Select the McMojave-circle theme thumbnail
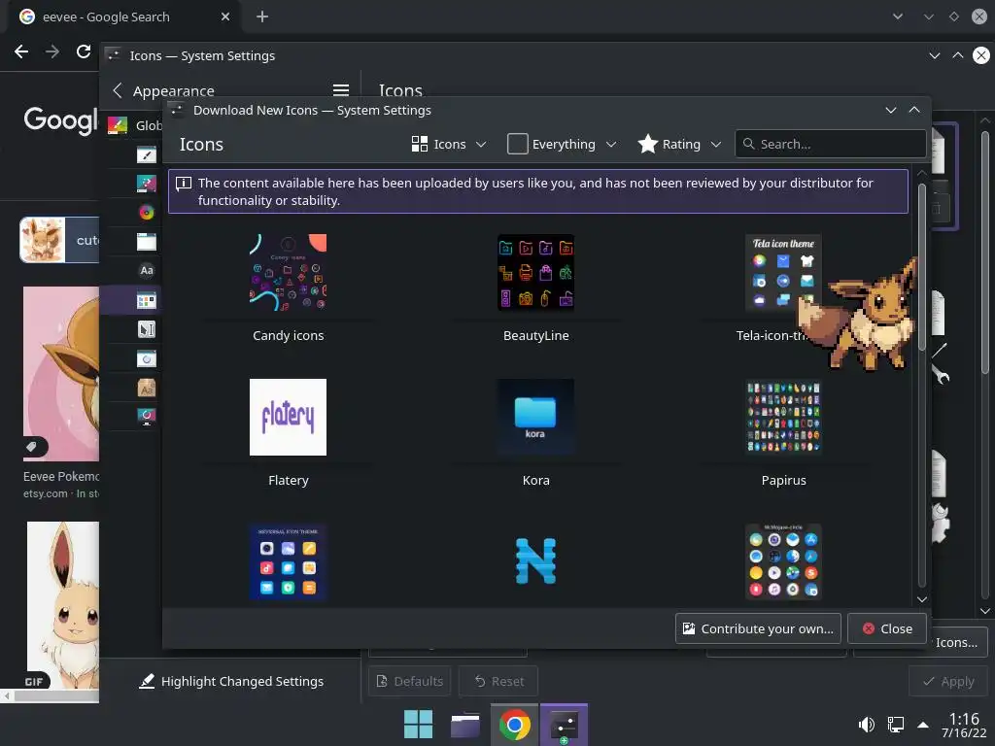Screen dimensions: 995x746 pos(784,562)
